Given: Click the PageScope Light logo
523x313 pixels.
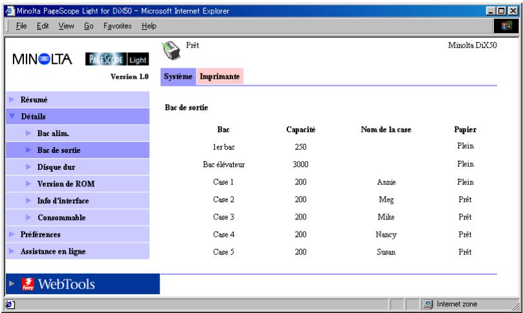Looking at the screenshot, I should (117, 59).
